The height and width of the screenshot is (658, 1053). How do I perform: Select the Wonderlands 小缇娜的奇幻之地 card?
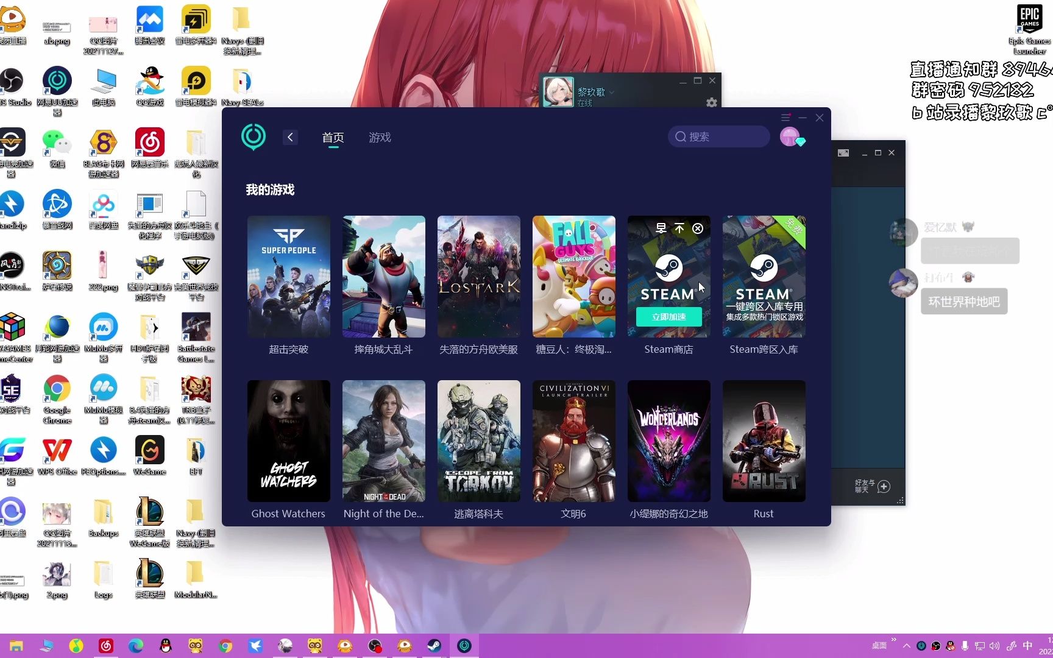(669, 441)
